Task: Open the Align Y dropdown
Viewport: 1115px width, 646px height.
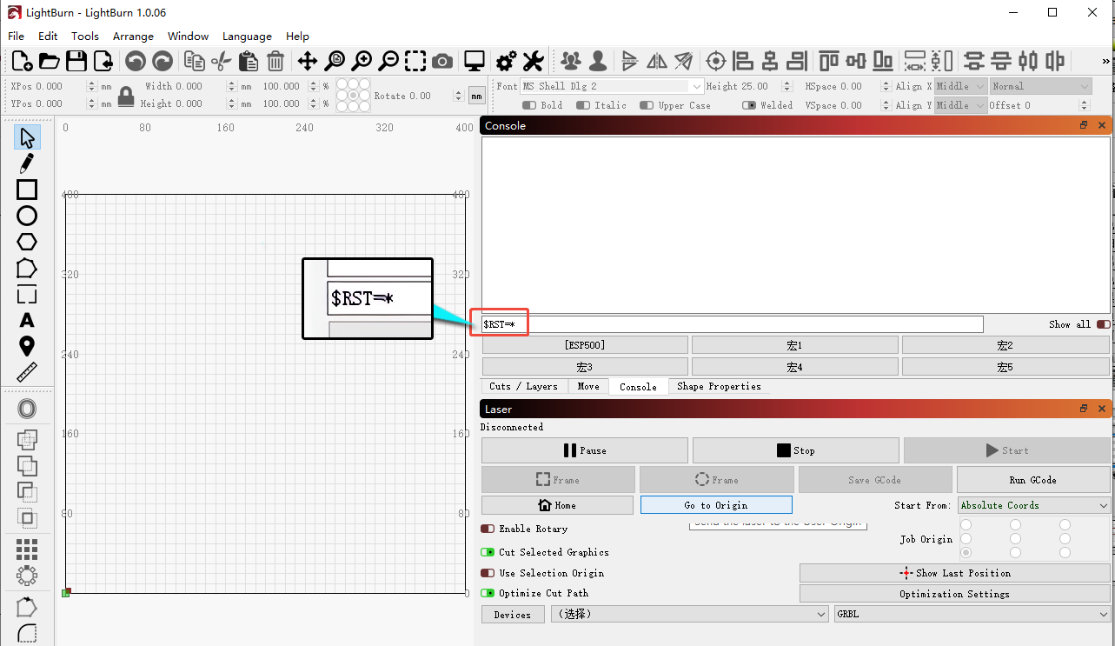Action: click(961, 105)
